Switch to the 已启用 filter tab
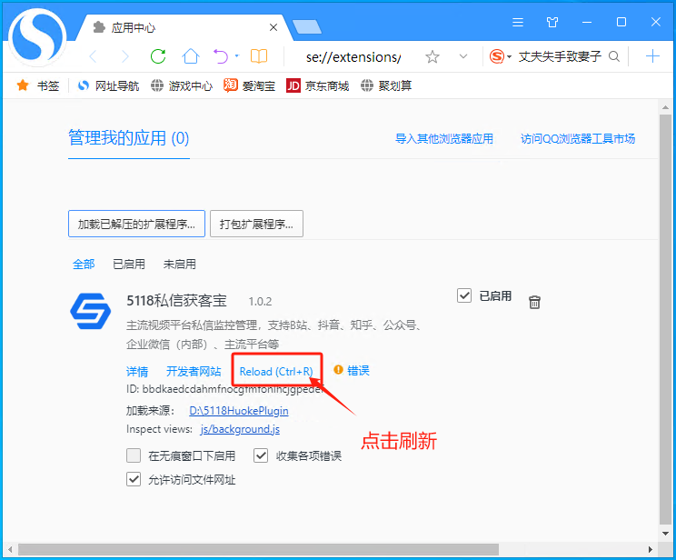The width and height of the screenshot is (676, 560). tap(128, 264)
